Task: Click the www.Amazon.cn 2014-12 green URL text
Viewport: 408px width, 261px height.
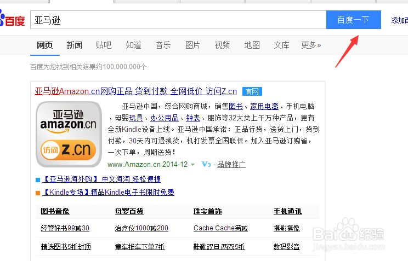Action: coord(148,165)
